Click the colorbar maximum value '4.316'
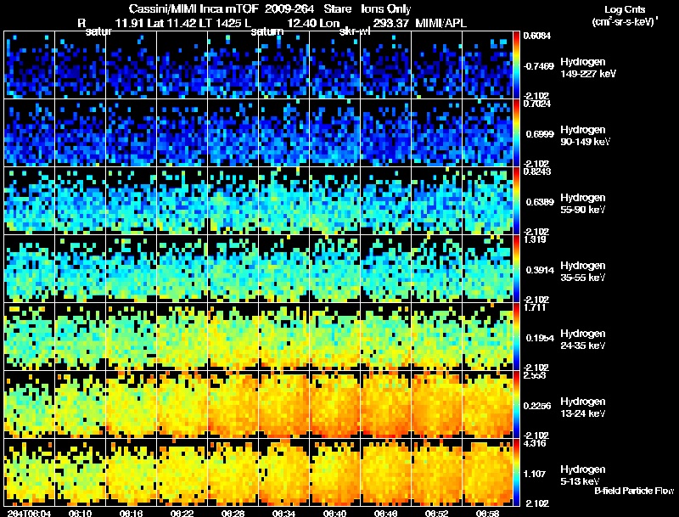This screenshot has width=679, height=517. pyautogui.click(x=535, y=443)
